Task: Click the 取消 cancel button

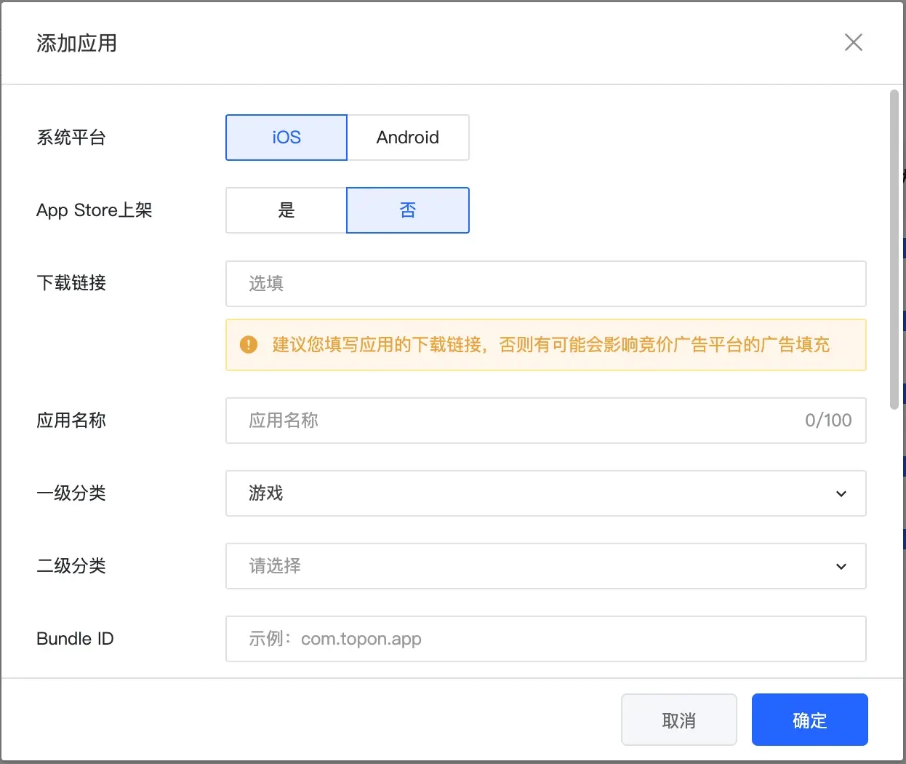Action: 678,720
